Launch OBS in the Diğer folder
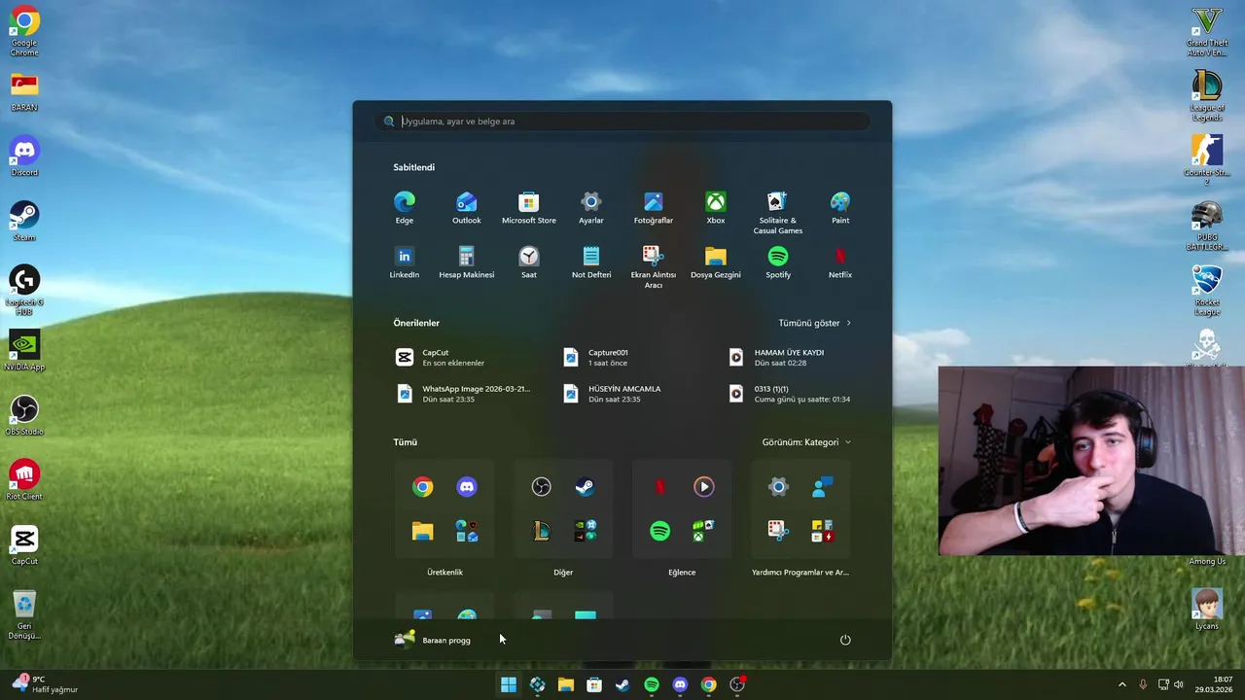The height and width of the screenshot is (700, 1245). point(542,487)
